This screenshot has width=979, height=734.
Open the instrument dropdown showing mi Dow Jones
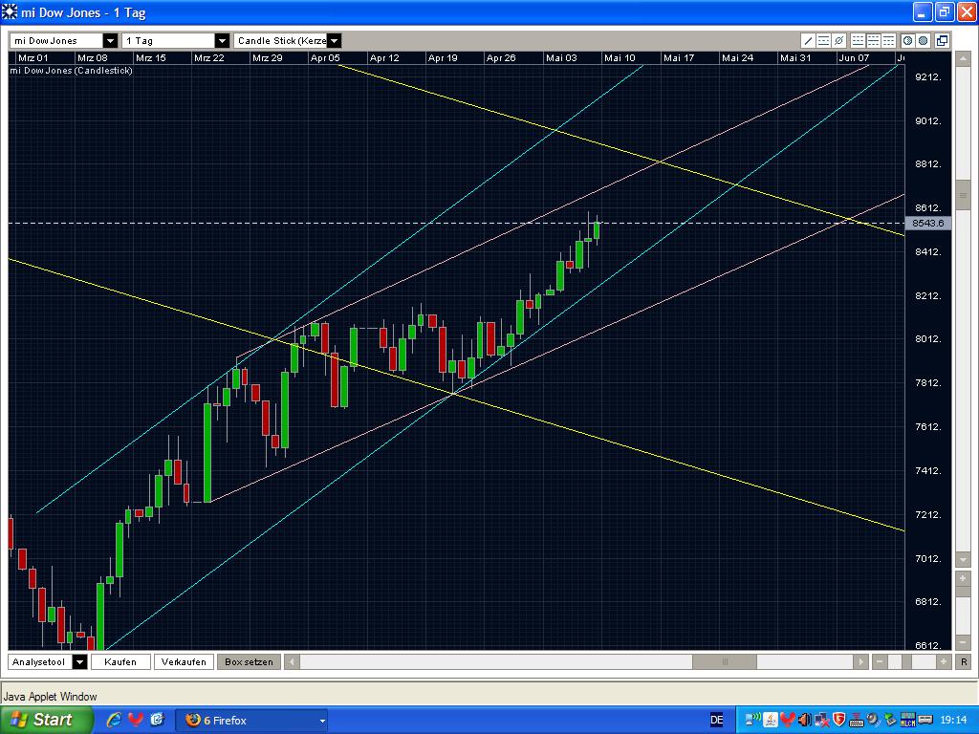108,40
